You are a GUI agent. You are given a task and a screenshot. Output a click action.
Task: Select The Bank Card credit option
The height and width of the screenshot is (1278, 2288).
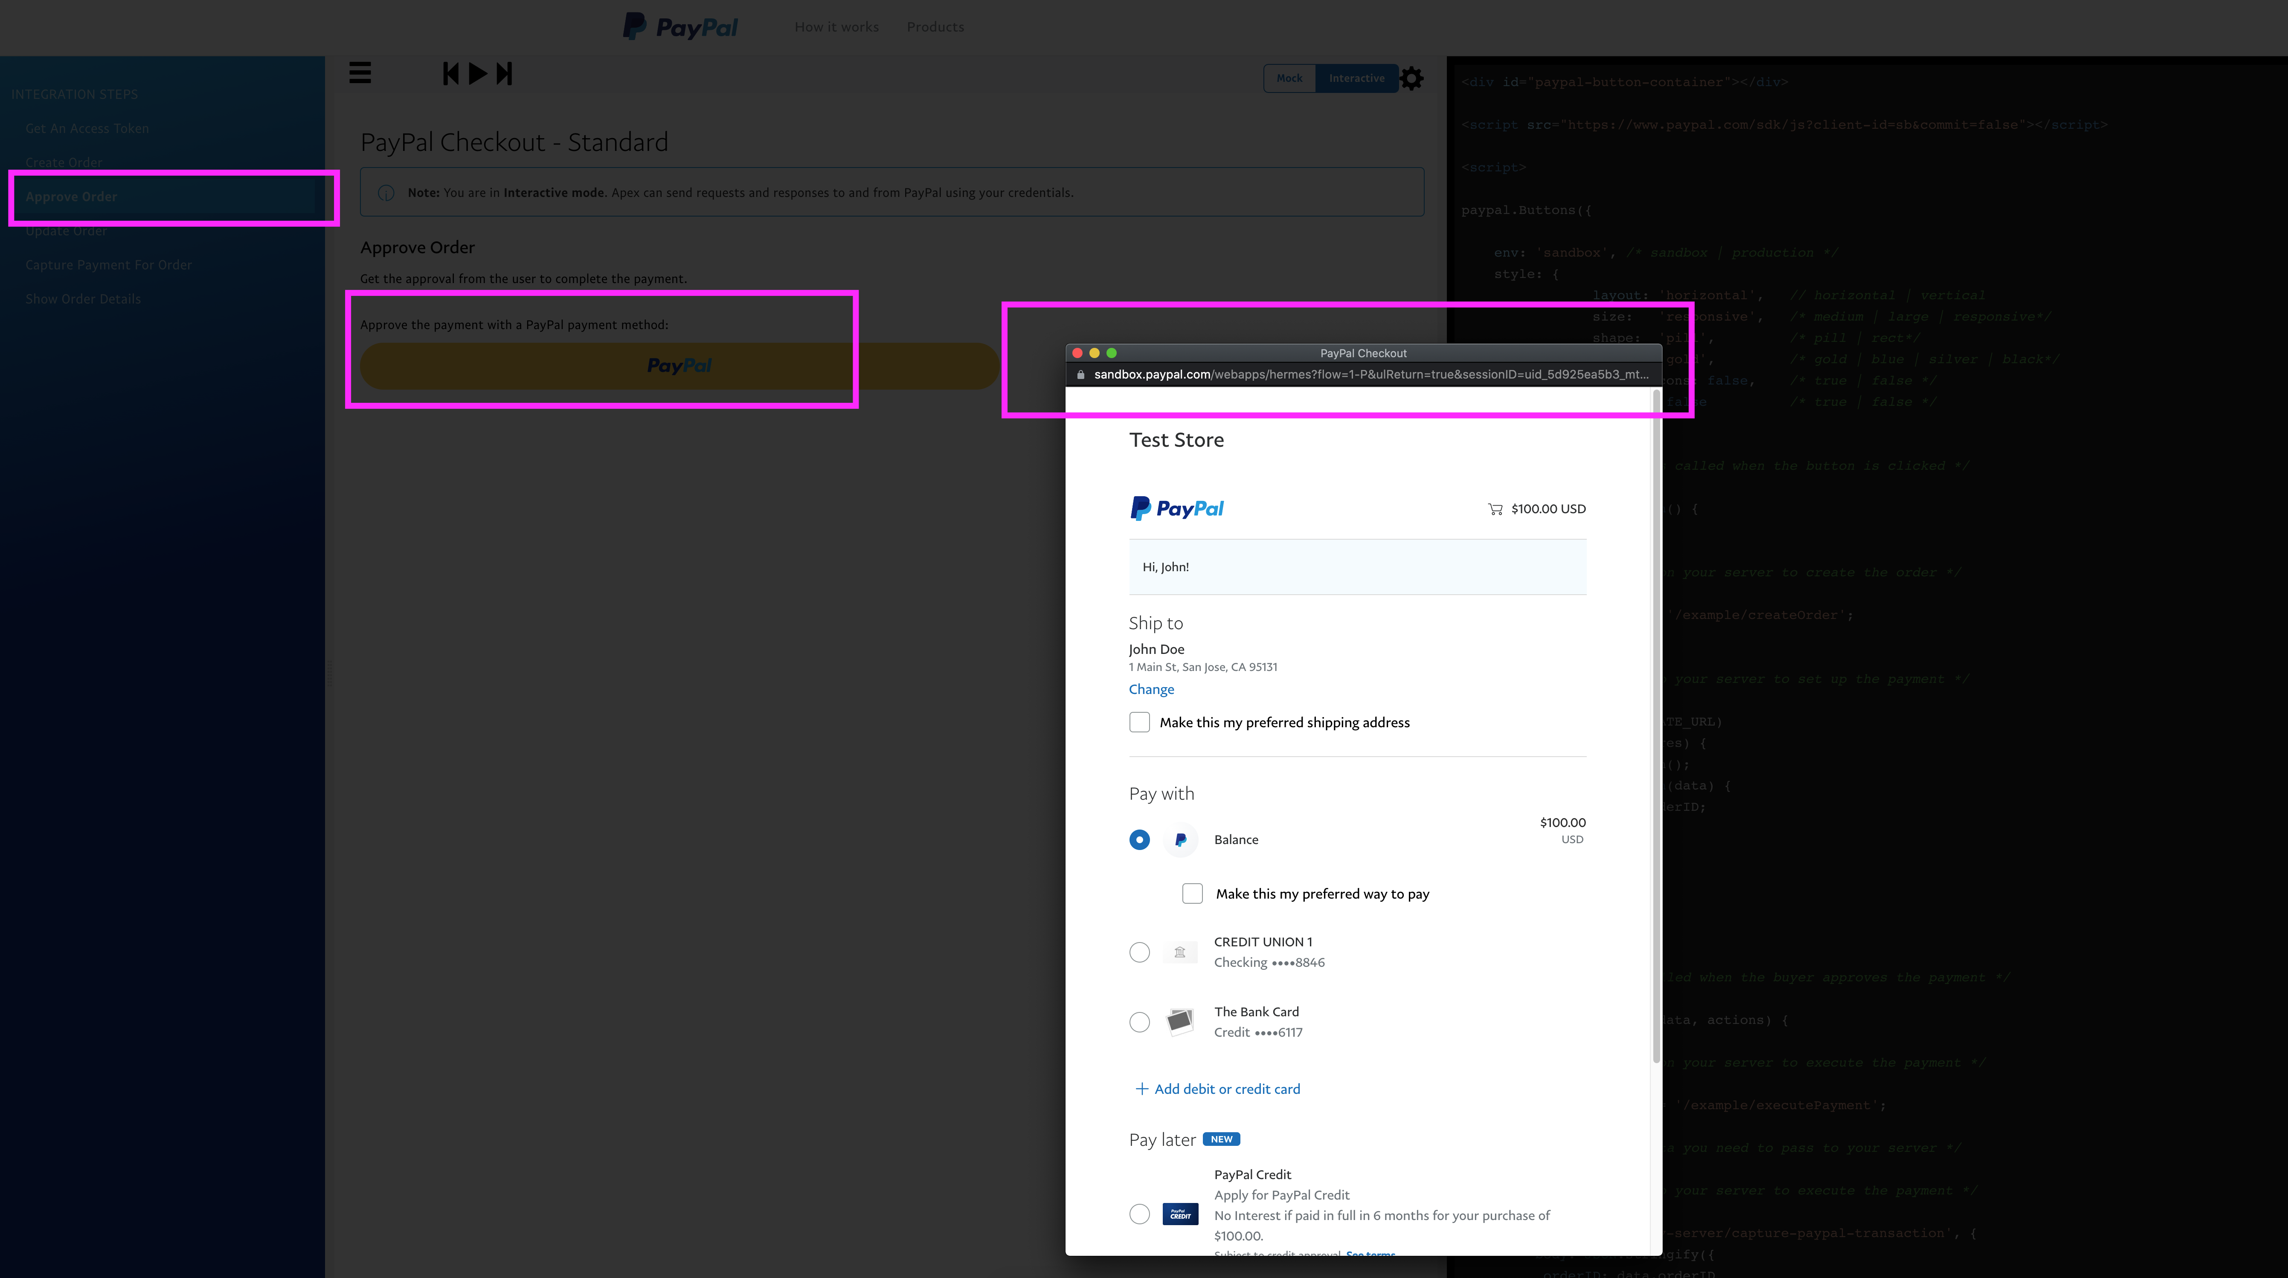(x=1140, y=1021)
